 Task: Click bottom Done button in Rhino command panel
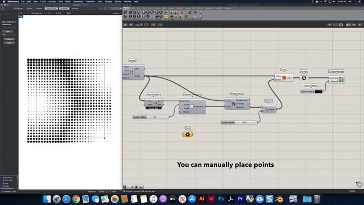pyautogui.click(x=9, y=43)
